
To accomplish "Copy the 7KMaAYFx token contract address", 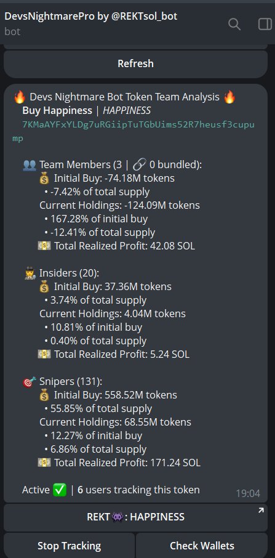I will [x=134, y=131].
